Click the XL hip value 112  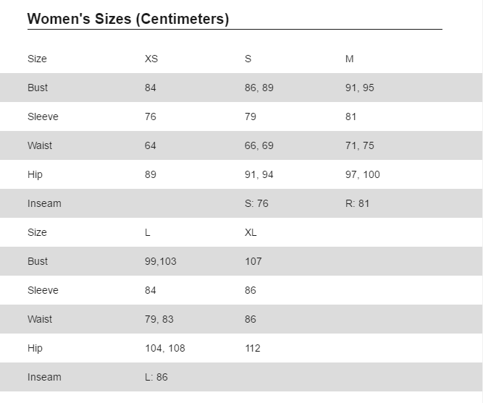253,348
